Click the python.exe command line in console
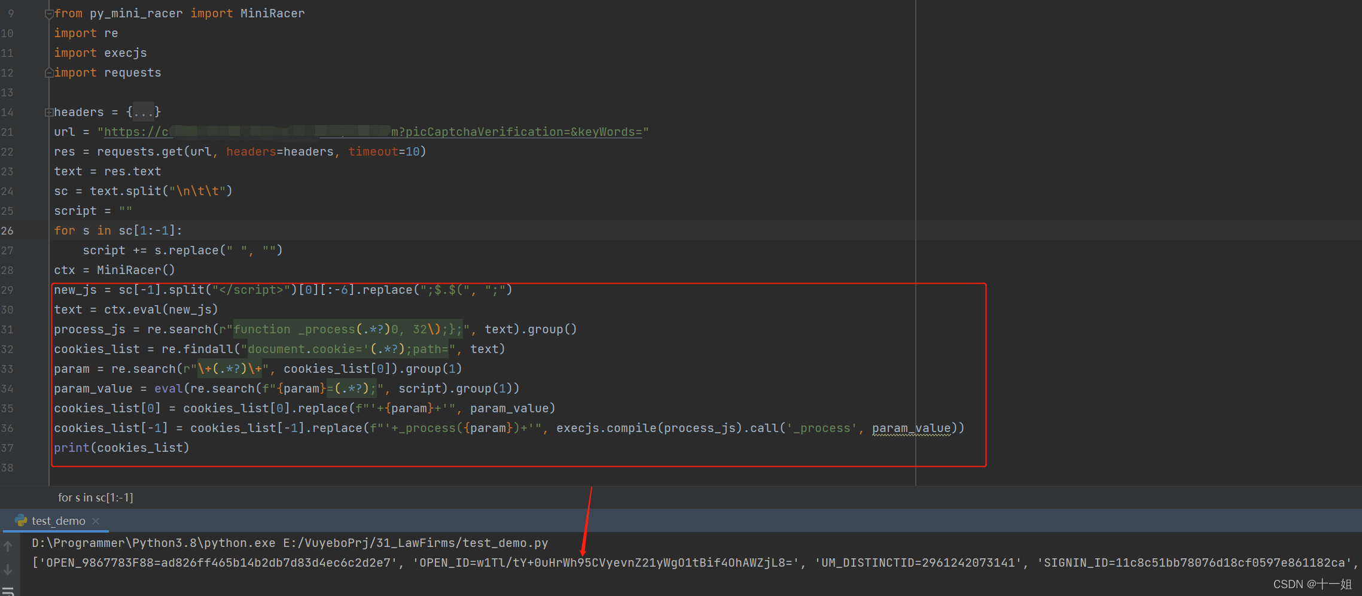1362x596 pixels. click(x=290, y=543)
